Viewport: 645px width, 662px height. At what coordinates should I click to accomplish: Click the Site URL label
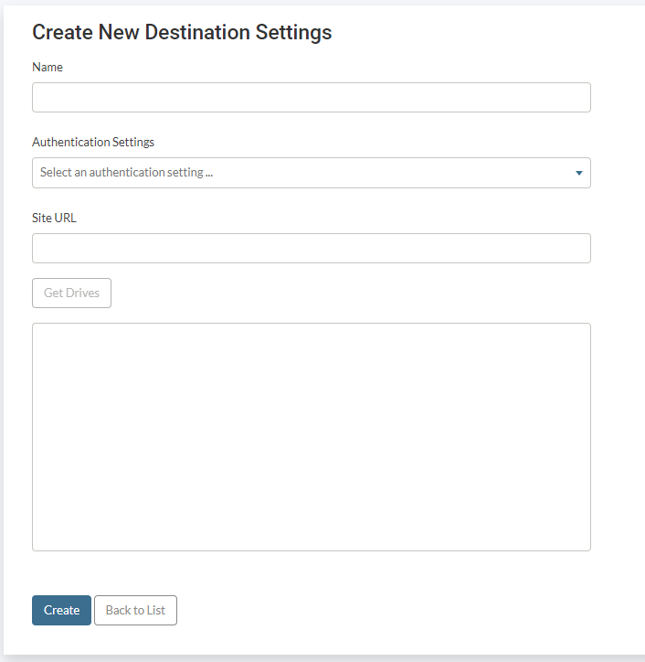(x=55, y=218)
